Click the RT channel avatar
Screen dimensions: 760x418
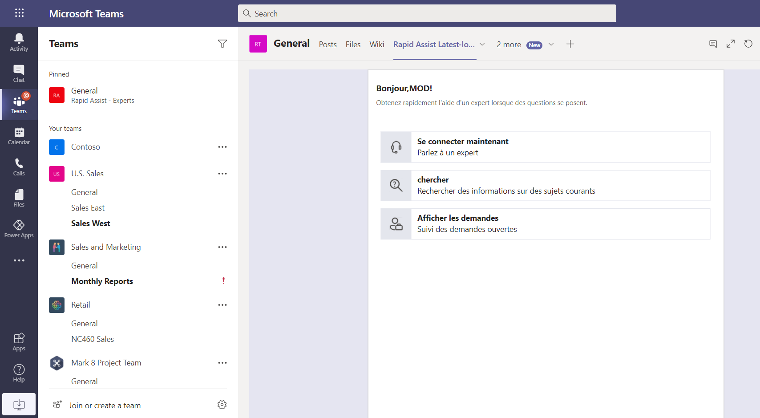258,44
